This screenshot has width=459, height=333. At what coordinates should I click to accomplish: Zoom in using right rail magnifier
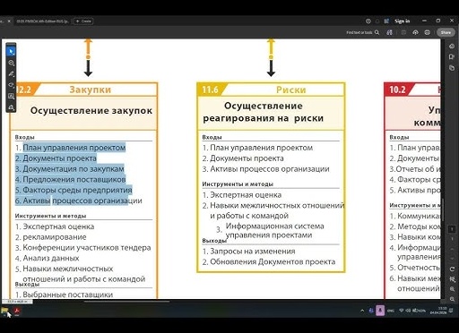[452, 289]
